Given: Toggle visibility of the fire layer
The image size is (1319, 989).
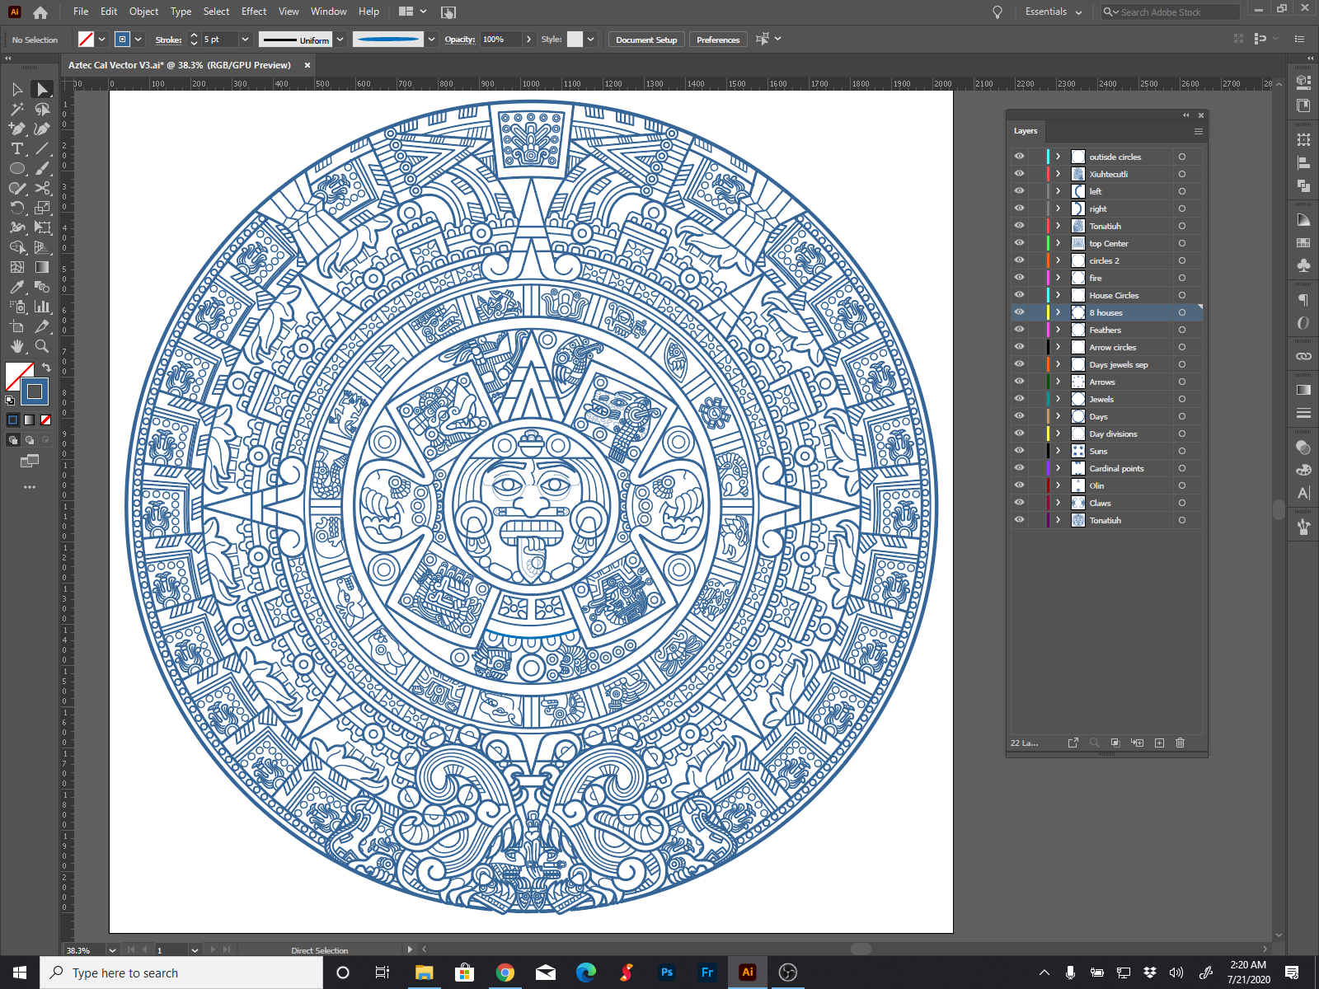Looking at the screenshot, I should pyautogui.click(x=1020, y=278).
